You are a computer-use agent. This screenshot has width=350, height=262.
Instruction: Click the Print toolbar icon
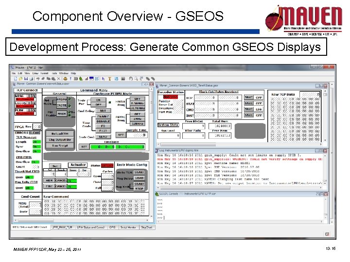(31, 79)
